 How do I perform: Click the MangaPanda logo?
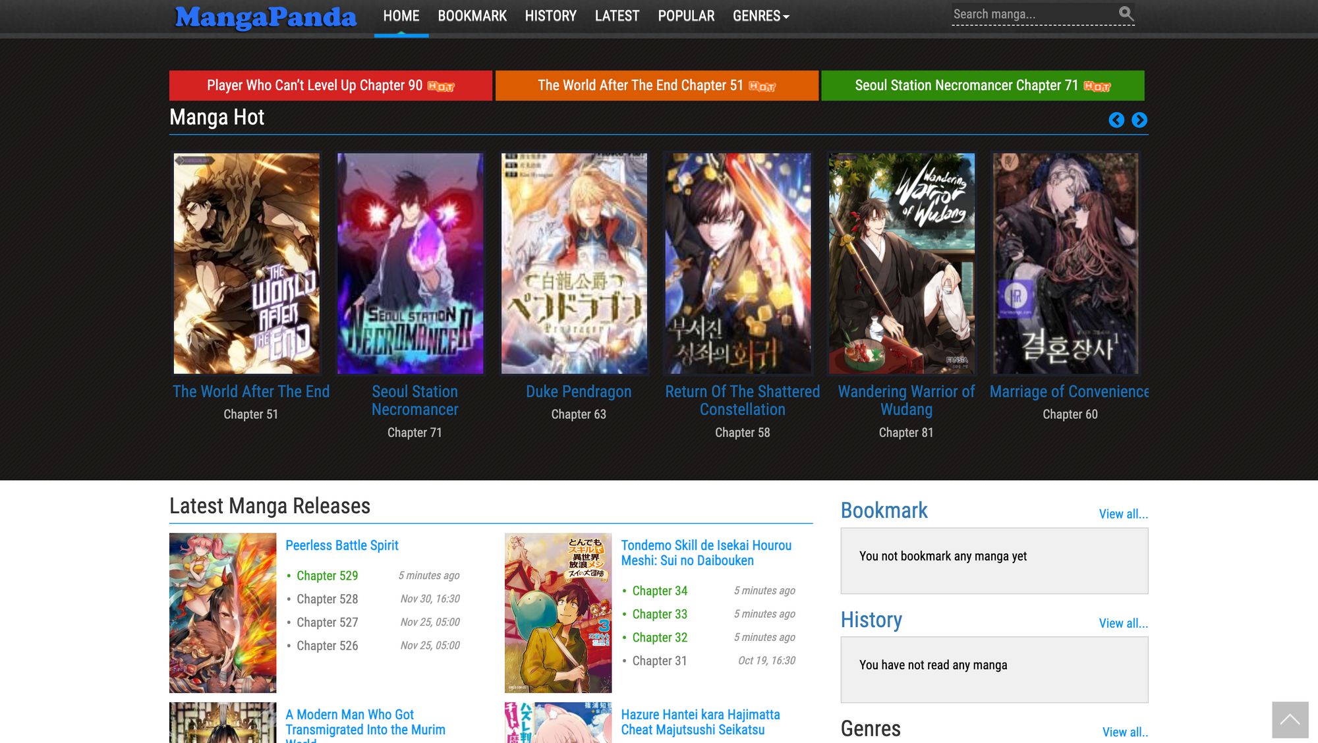[x=266, y=17]
